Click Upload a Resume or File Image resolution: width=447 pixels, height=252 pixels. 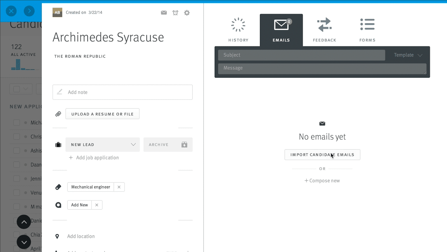pos(102,114)
